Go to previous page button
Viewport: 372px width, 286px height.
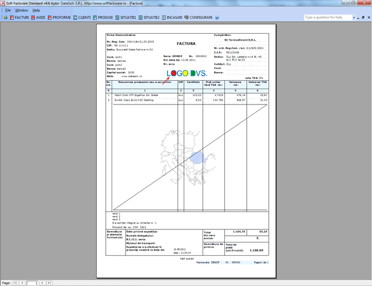(x=22, y=283)
